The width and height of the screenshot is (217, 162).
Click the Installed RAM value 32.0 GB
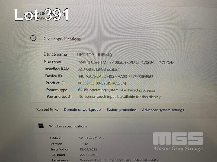[98, 69]
